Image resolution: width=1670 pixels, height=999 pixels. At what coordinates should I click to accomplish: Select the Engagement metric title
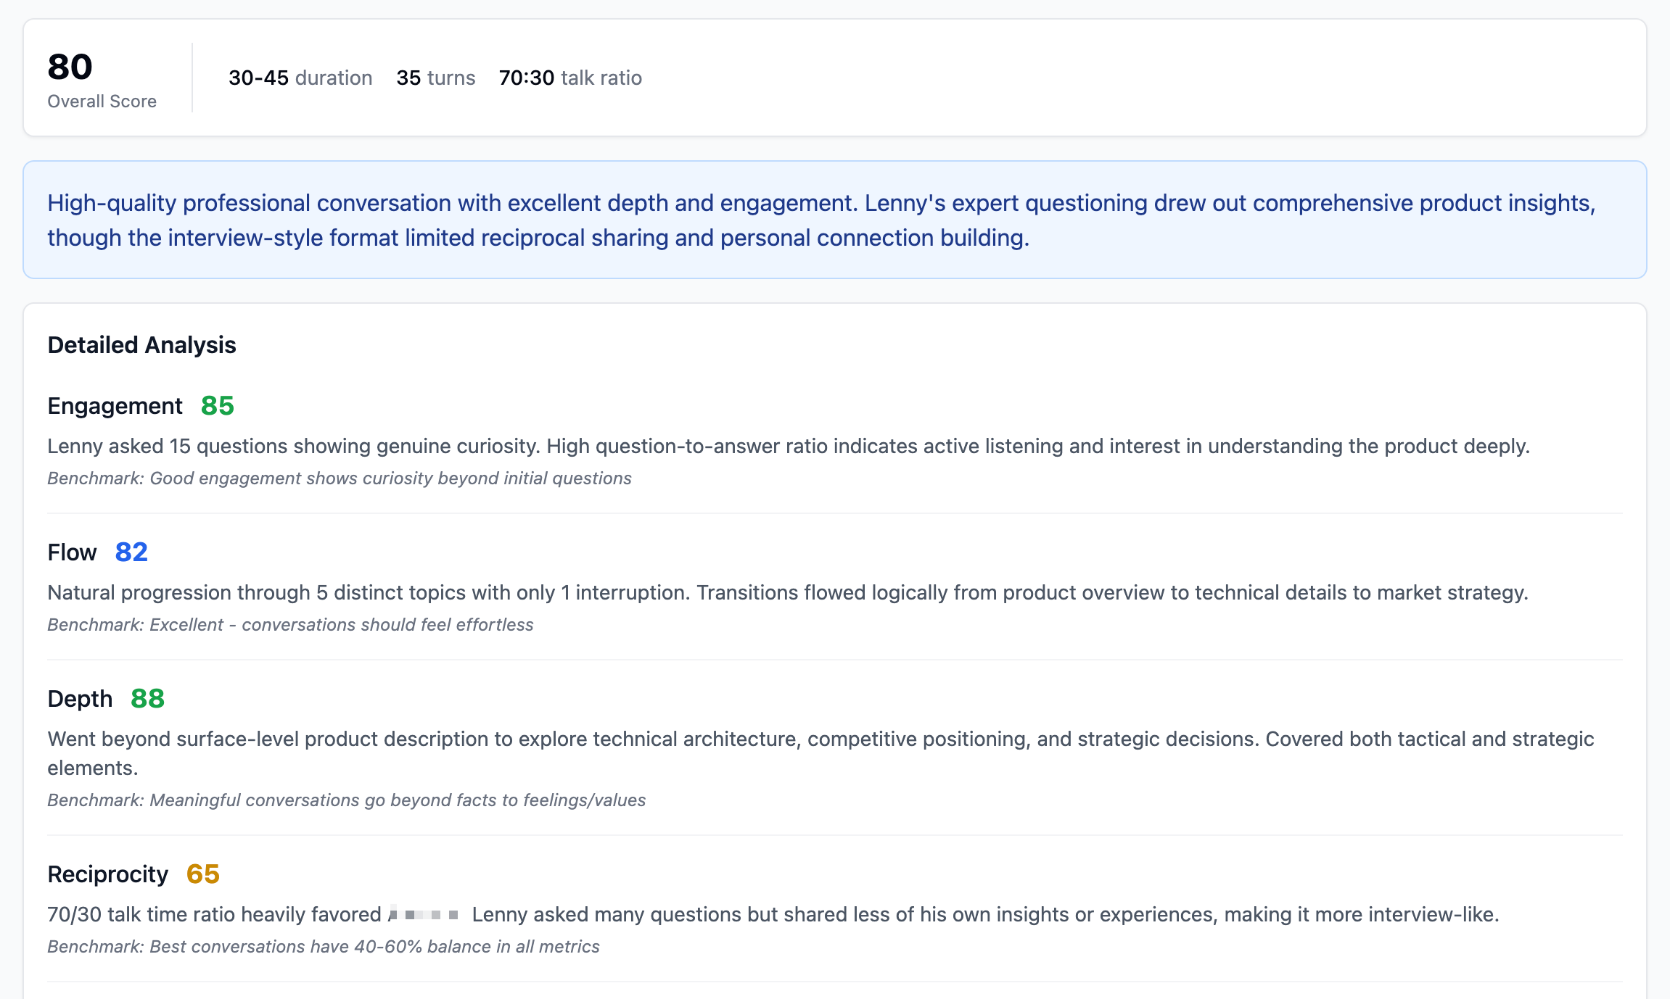coord(115,406)
